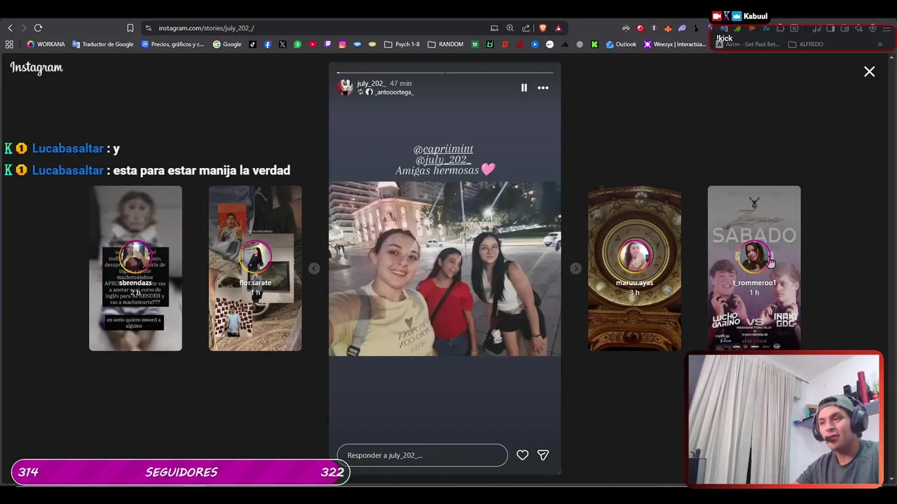Open the X (Twitter) bookmark icon
The height and width of the screenshot is (504, 897).
(282, 44)
